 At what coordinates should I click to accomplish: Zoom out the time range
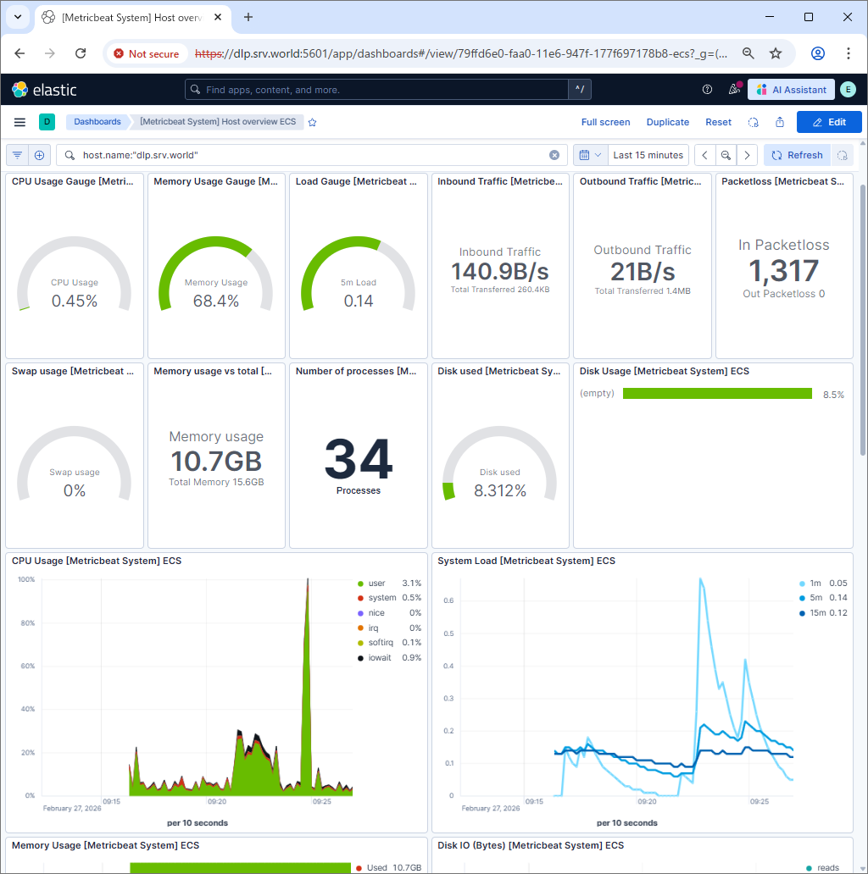coord(726,155)
